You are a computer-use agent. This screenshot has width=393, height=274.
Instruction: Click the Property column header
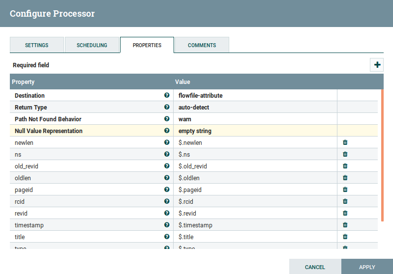tap(91, 82)
